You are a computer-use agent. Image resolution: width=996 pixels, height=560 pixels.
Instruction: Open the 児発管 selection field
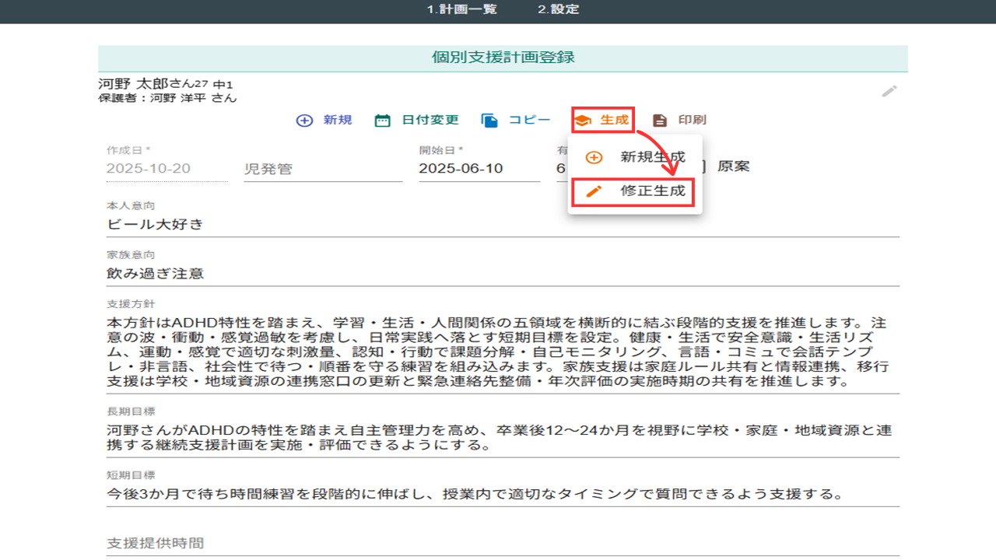pos(323,169)
